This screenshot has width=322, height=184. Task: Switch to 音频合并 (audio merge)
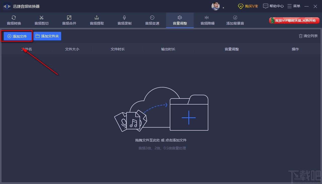tap(69, 20)
